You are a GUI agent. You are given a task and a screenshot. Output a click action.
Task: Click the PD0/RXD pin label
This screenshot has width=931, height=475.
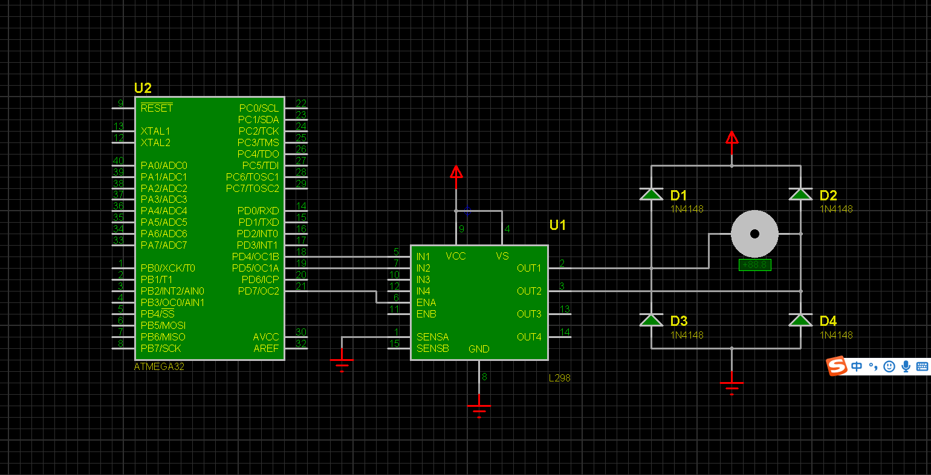pos(258,211)
